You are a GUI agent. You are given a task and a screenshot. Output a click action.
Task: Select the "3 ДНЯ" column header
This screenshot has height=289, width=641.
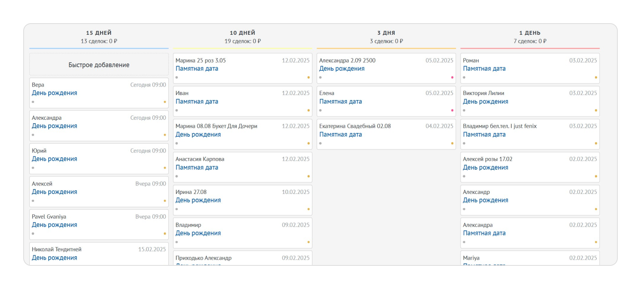coord(386,33)
